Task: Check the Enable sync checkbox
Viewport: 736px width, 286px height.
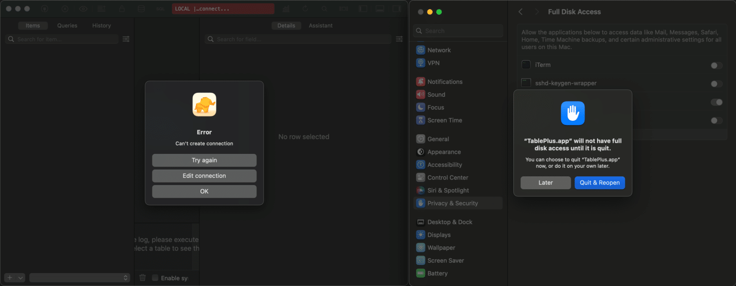Action: tap(155, 277)
